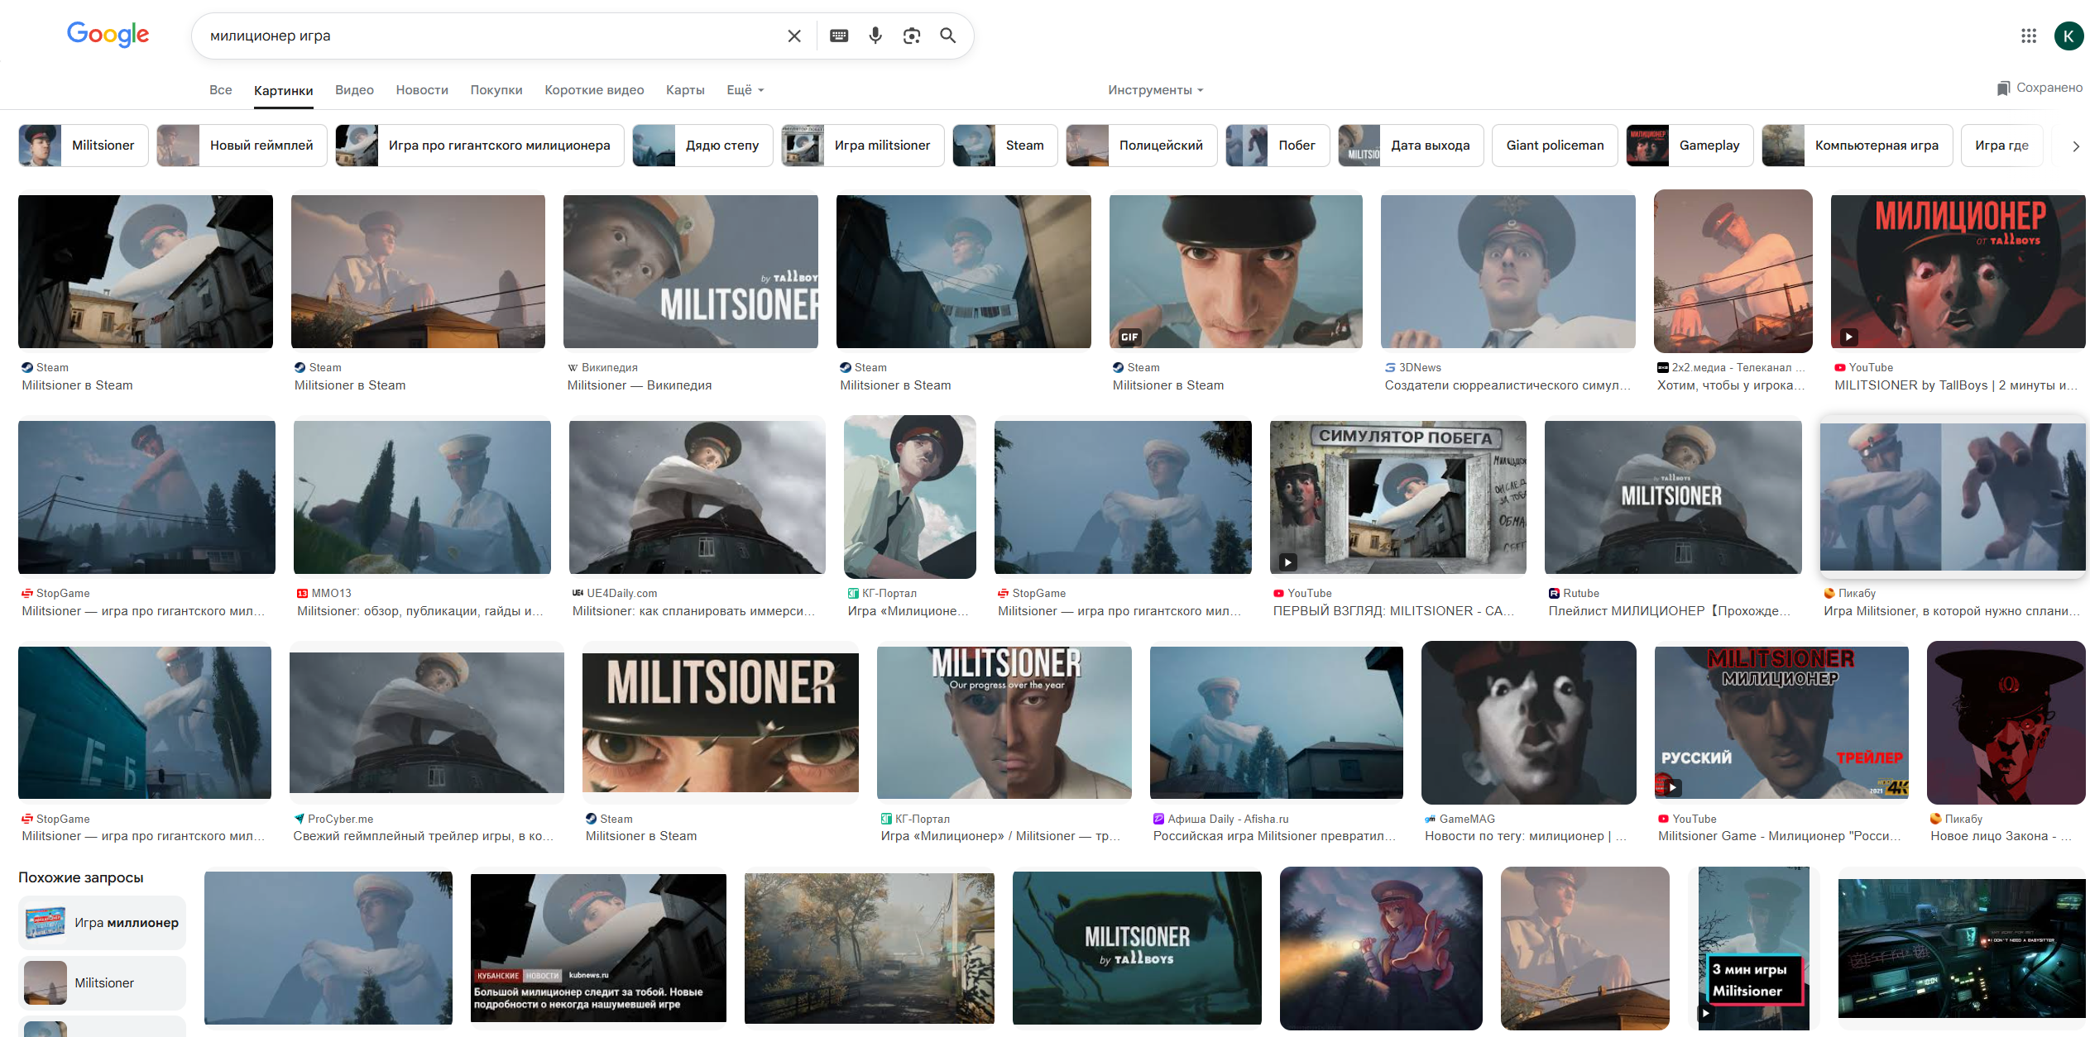The image size is (2090, 1037).
Task: Open the Афиша Daily Российская игра link
Action: [1275, 836]
